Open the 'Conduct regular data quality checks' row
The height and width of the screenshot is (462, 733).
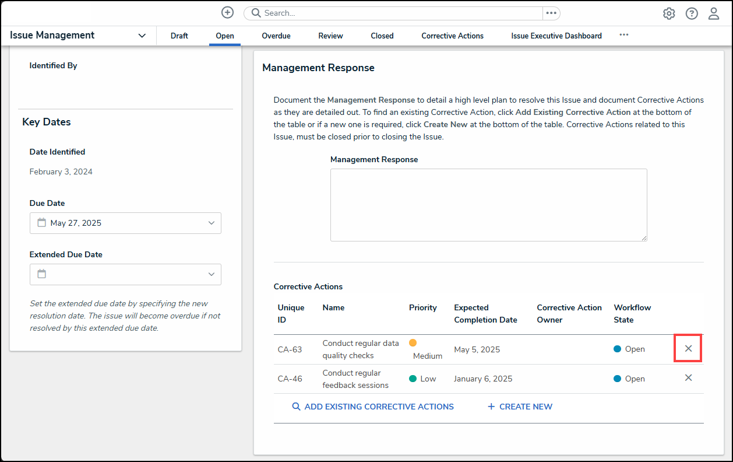coord(360,349)
